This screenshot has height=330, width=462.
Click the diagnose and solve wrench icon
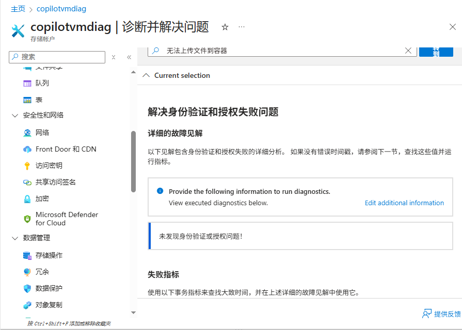point(18,30)
